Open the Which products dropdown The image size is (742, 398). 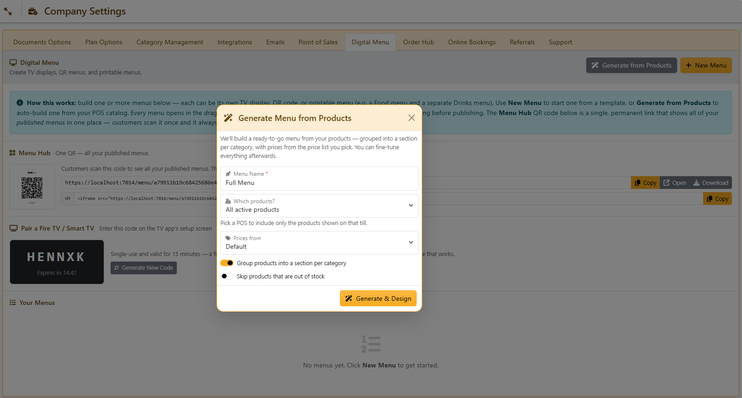(319, 206)
